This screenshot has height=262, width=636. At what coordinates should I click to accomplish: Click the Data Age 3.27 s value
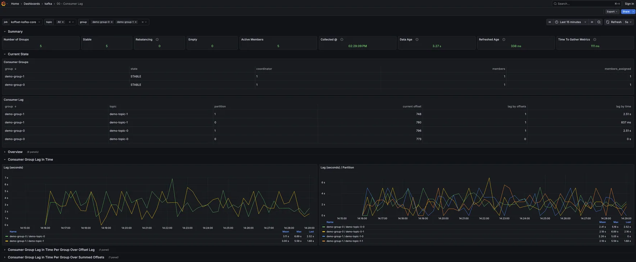click(x=437, y=46)
